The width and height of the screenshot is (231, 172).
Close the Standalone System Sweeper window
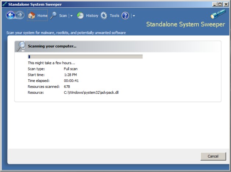[x=226, y=4]
